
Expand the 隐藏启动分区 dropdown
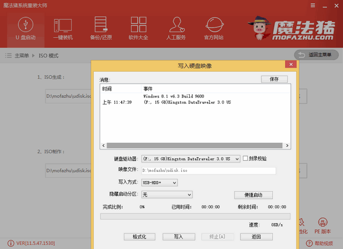[x=189, y=194]
